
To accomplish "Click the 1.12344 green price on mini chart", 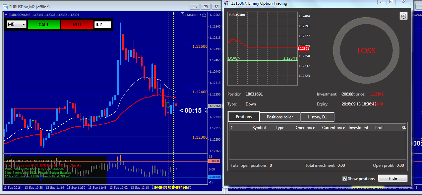I will 290,58.
